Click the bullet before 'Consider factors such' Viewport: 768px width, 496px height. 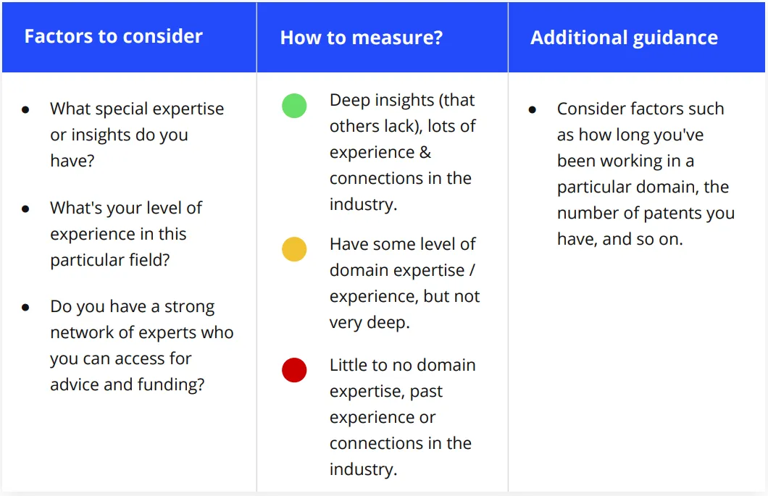pos(533,109)
